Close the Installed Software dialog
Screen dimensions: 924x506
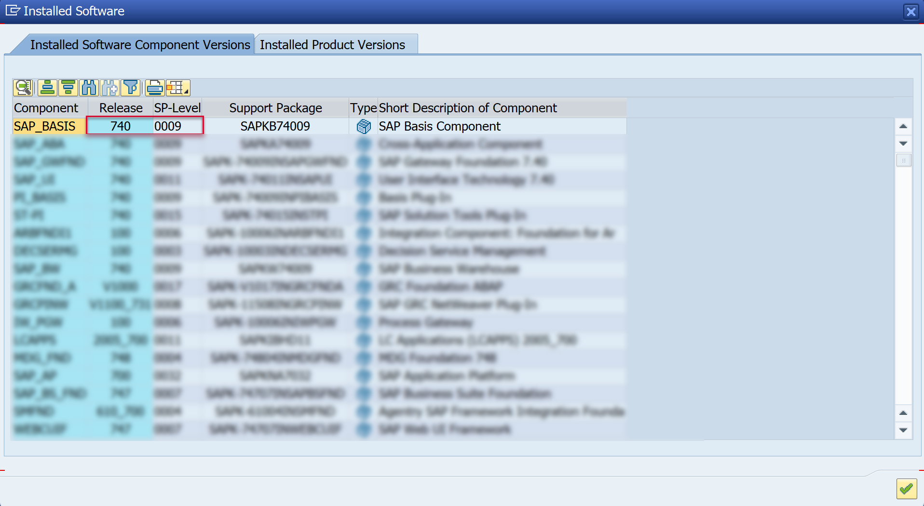click(x=910, y=11)
